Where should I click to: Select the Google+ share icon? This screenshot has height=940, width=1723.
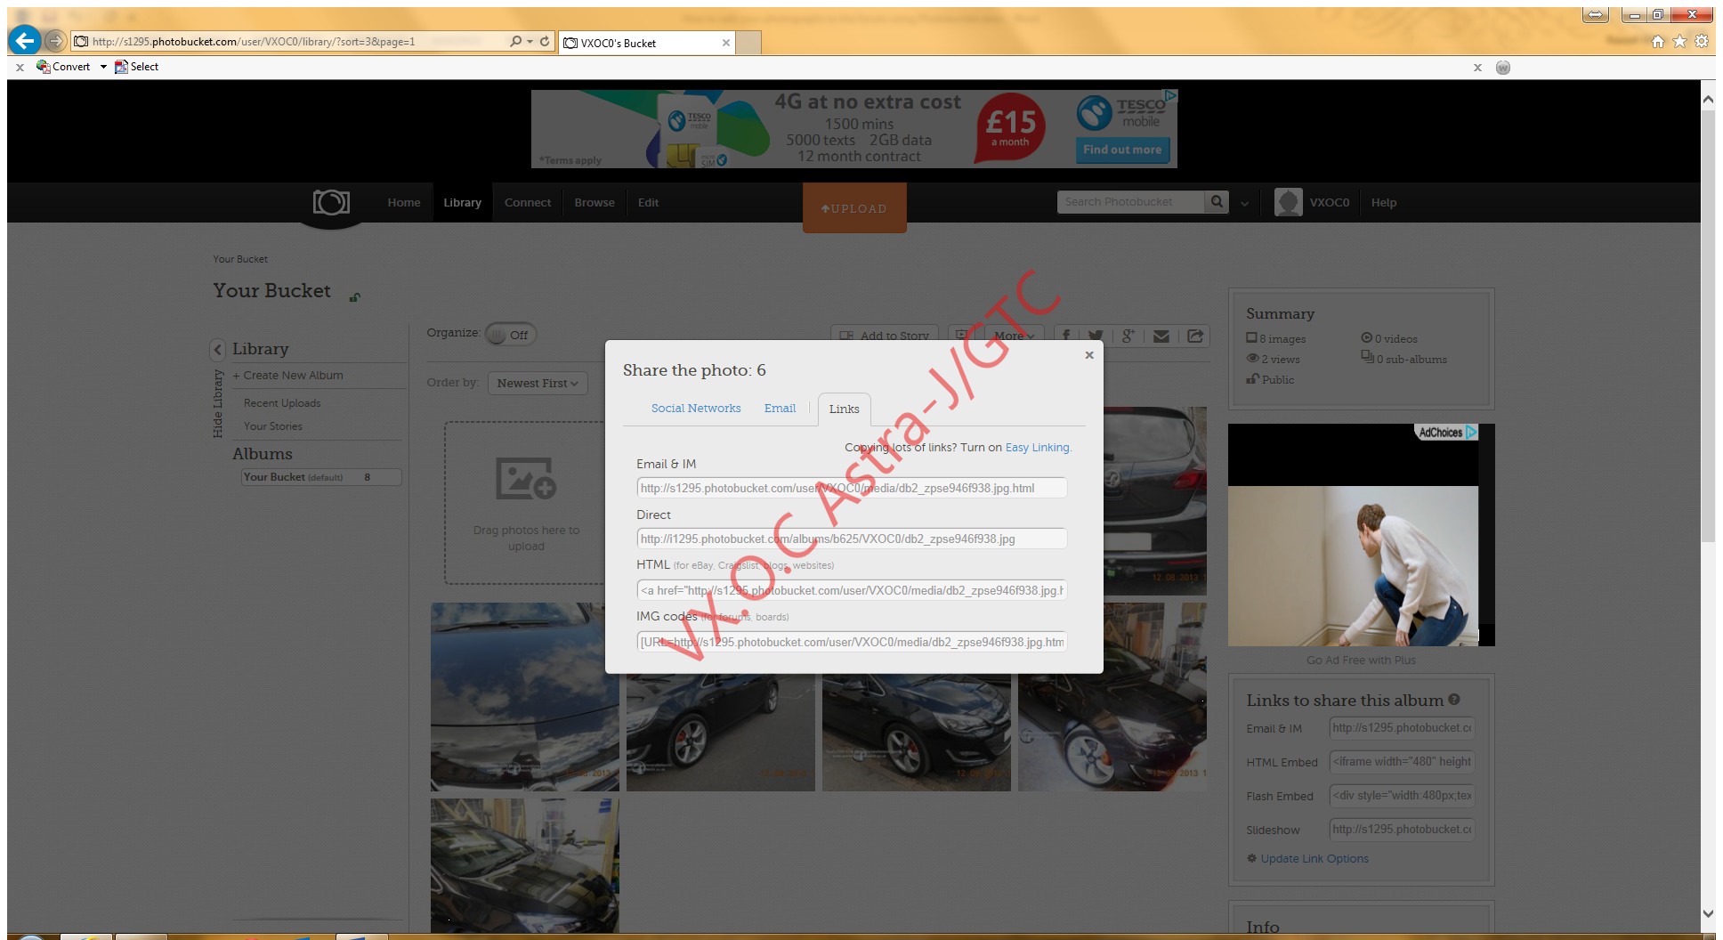pos(1128,336)
